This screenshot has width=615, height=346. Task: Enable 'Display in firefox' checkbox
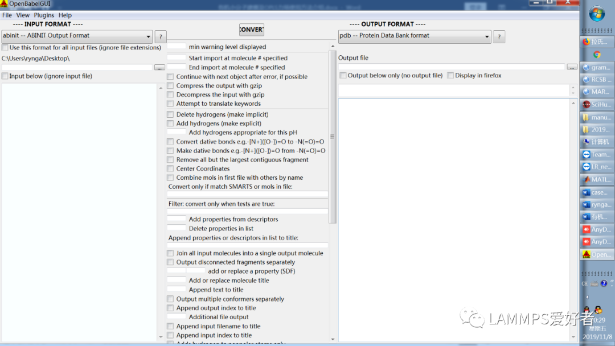coord(450,75)
